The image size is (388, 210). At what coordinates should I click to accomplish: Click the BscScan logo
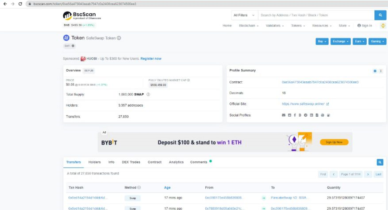(82, 15)
